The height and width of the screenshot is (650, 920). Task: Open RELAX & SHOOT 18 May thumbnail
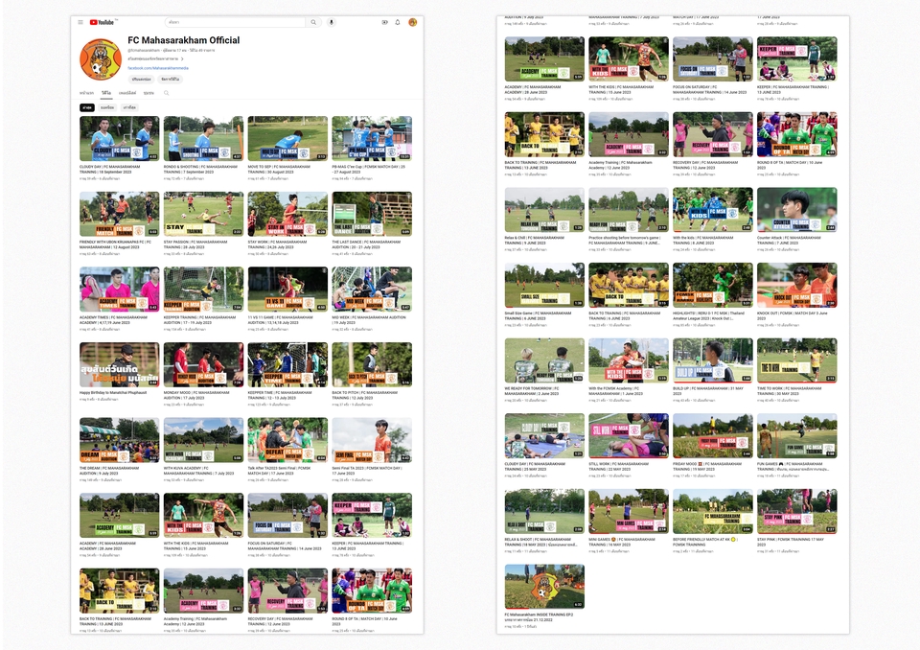point(544,511)
